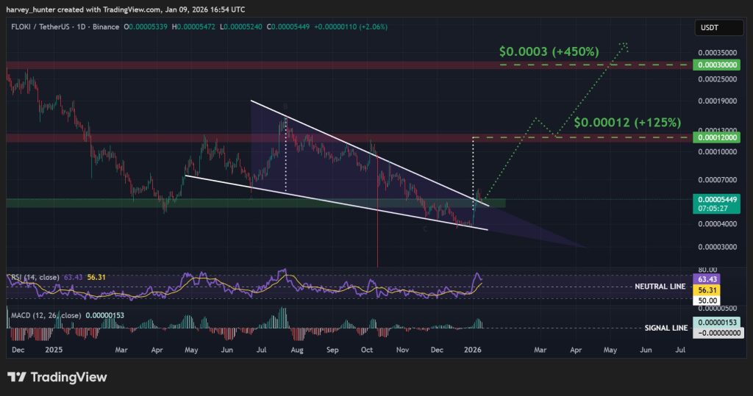
Task: Click the -0.00000000 MACD scale label
Action: [718, 333]
